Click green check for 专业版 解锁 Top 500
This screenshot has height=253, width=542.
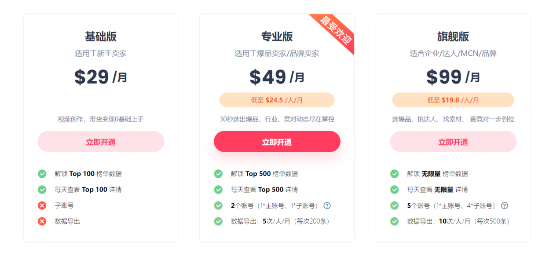click(x=218, y=174)
